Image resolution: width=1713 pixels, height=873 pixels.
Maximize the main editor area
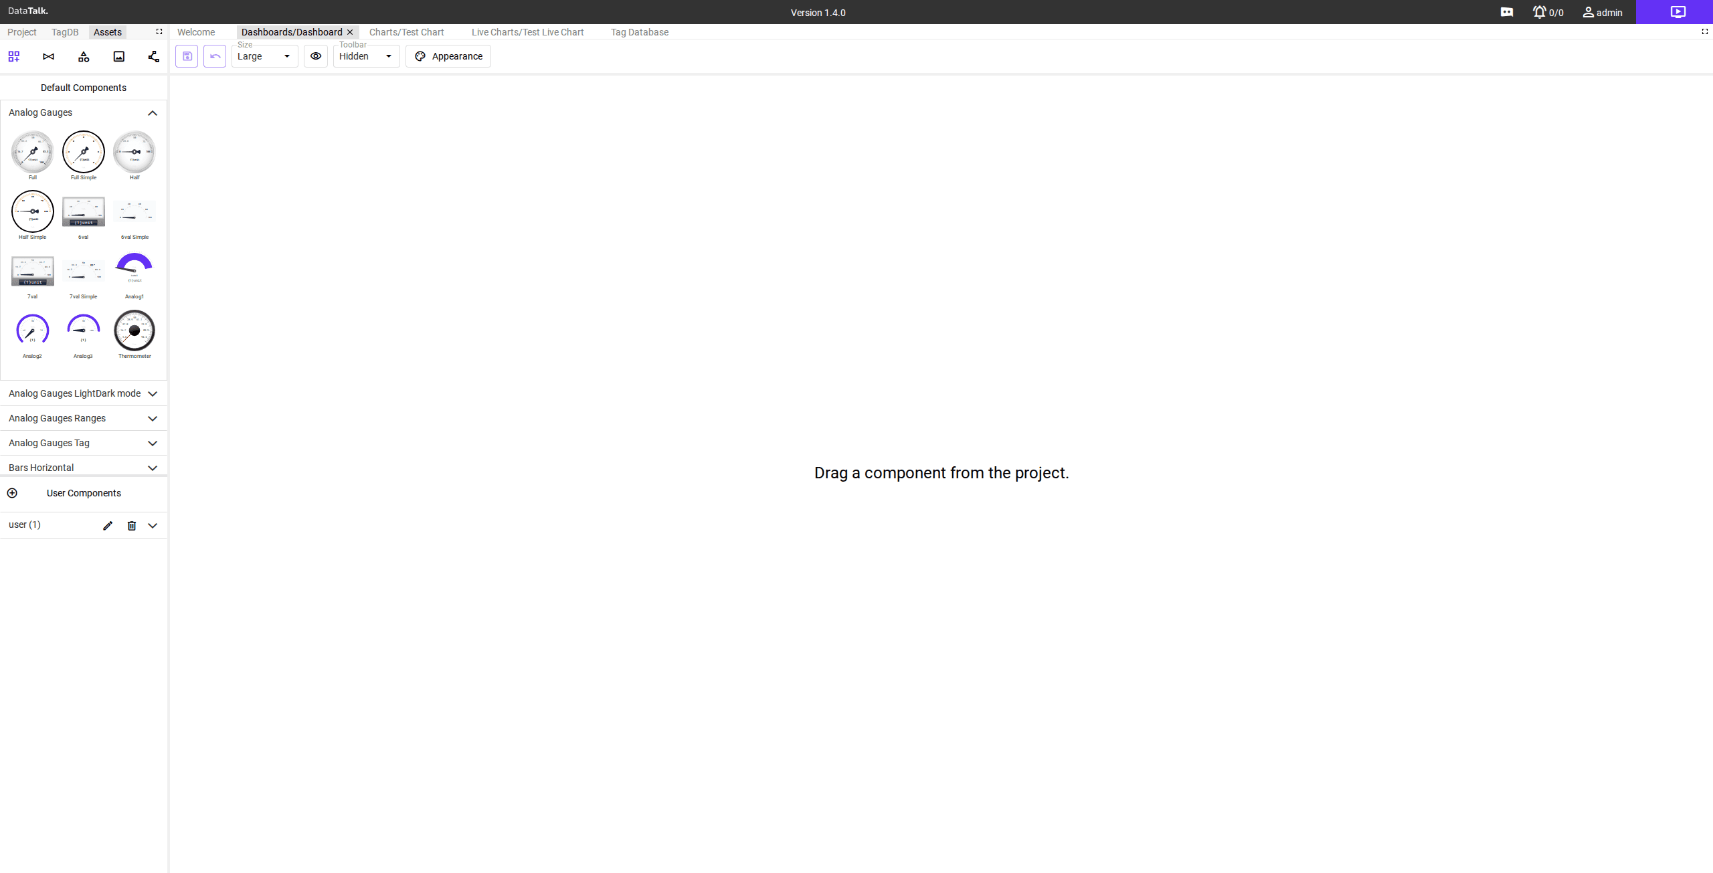coord(1705,31)
